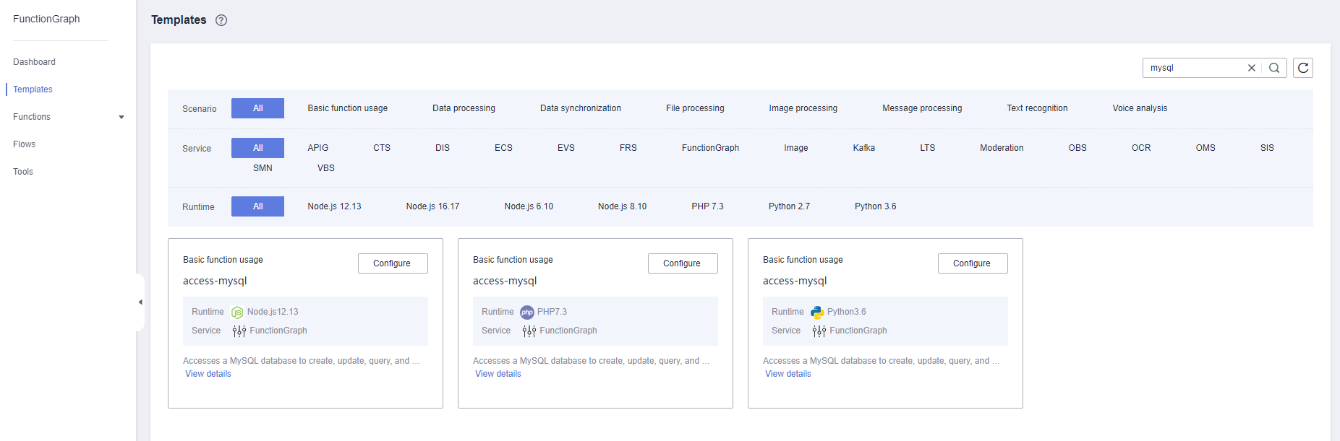The image size is (1340, 441).
Task: Filter scenario by Basic function usage
Action: pyautogui.click(x=348, y=108)
